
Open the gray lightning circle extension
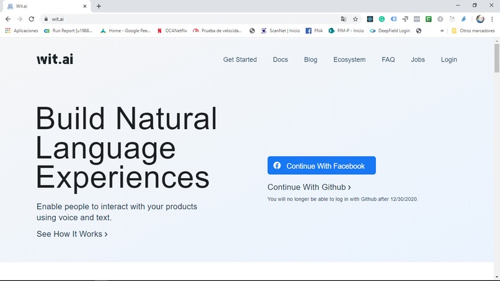point(440,19)
